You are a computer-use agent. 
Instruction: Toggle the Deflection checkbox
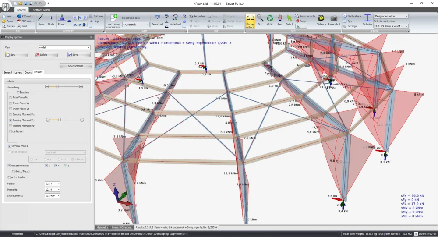(11, 131)
